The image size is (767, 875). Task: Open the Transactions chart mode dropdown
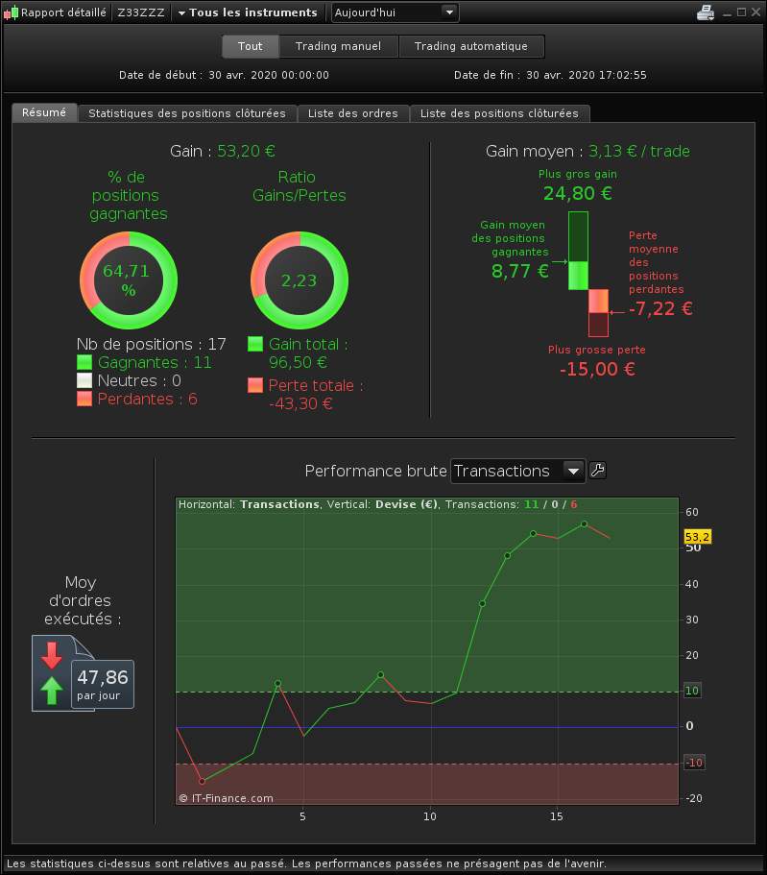[x=517, y=471]
